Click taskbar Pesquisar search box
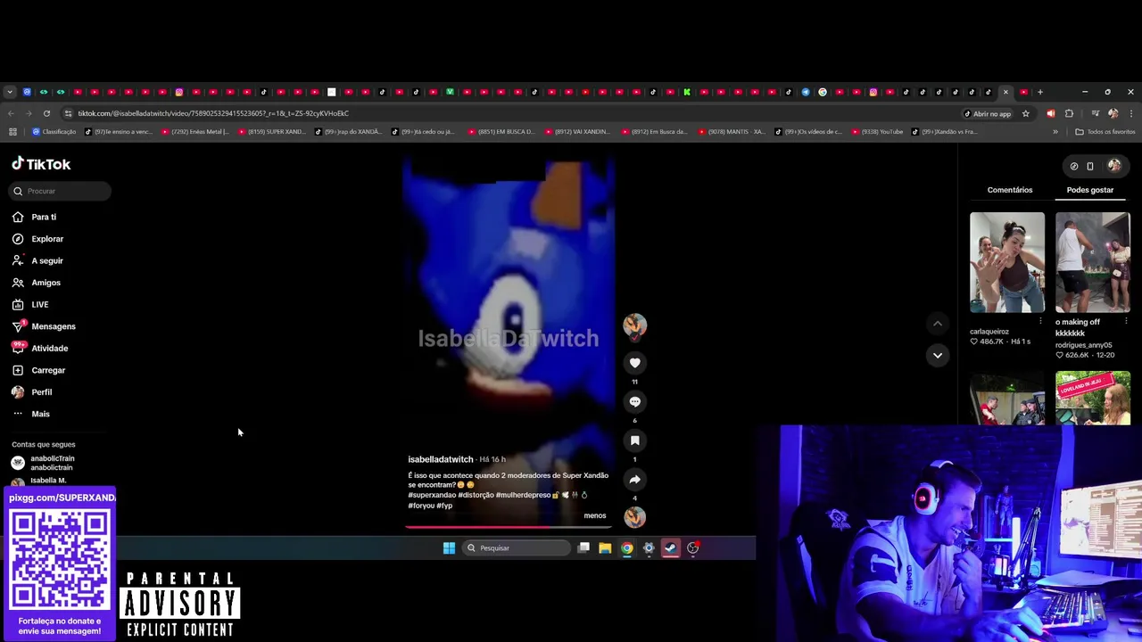Viewport: 1142px width, 642px height. tap(517, 547)
